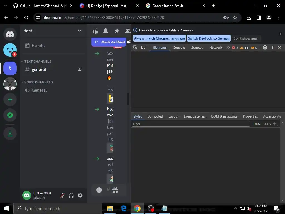Open the gray cat avatar server

tap(10, 84)
